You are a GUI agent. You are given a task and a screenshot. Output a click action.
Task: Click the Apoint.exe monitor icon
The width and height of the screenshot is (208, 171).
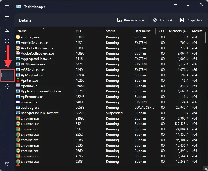click(18, 86)
